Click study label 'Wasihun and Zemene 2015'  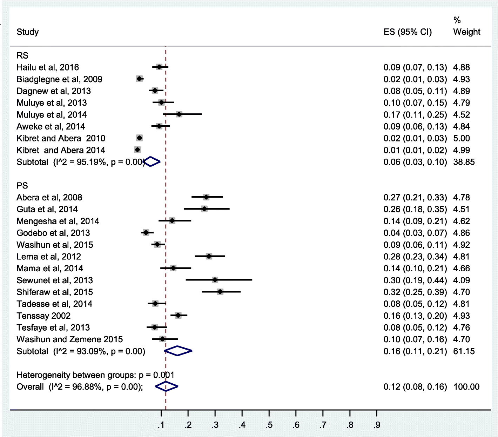point(70,339)
